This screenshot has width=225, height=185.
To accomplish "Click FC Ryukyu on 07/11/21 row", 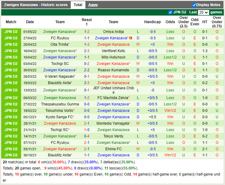I will pyautogui.click(x=60, y=143).
